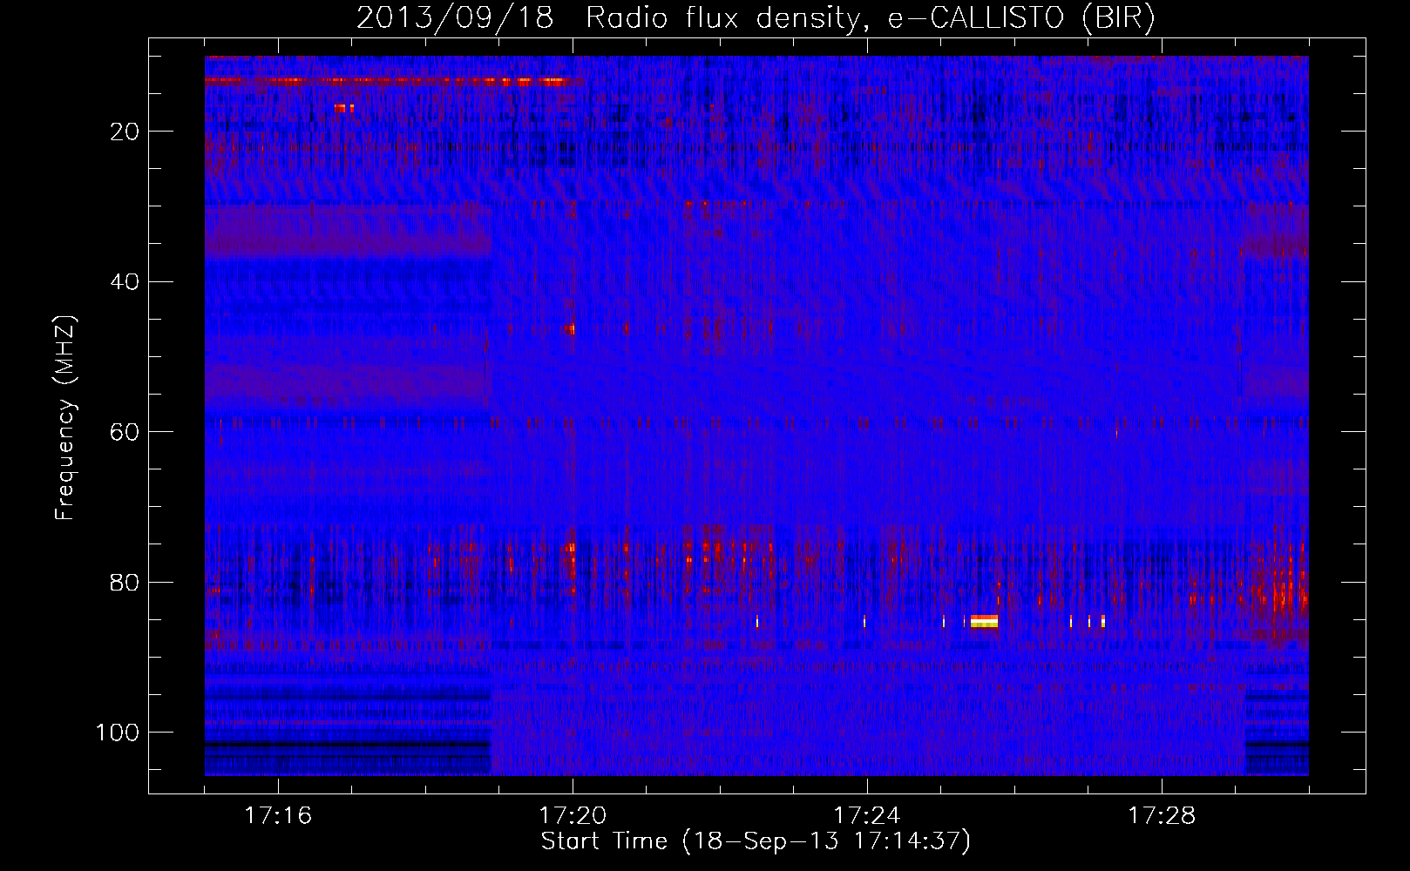Click the 100 frequency tick label
Screen dimensions: 1410x871
pyautogui.click(x=118, y=733)
